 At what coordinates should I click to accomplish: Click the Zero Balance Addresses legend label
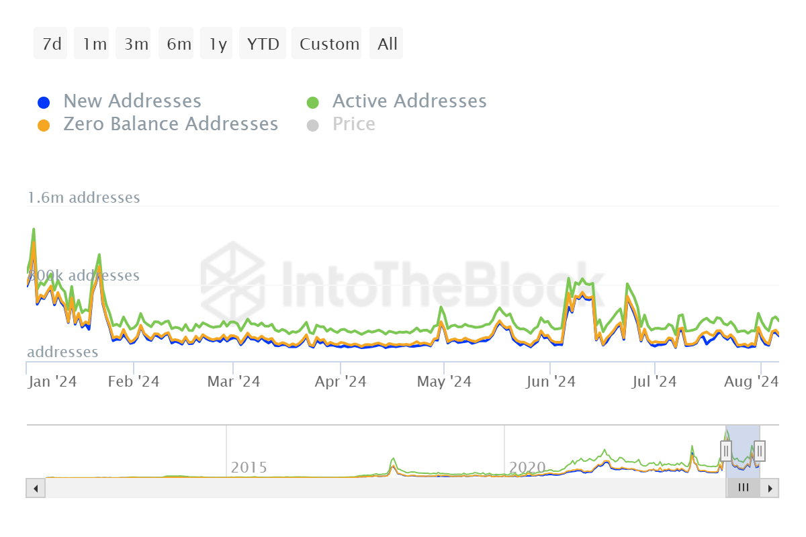[171, 124]
